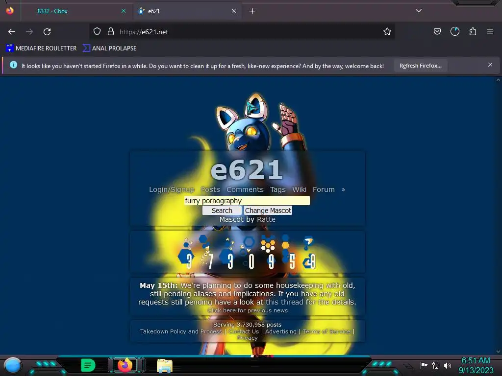Open a new tab with the plus icon
The image size is (502, 376).
pyautogui.click(x=252, y=11)
